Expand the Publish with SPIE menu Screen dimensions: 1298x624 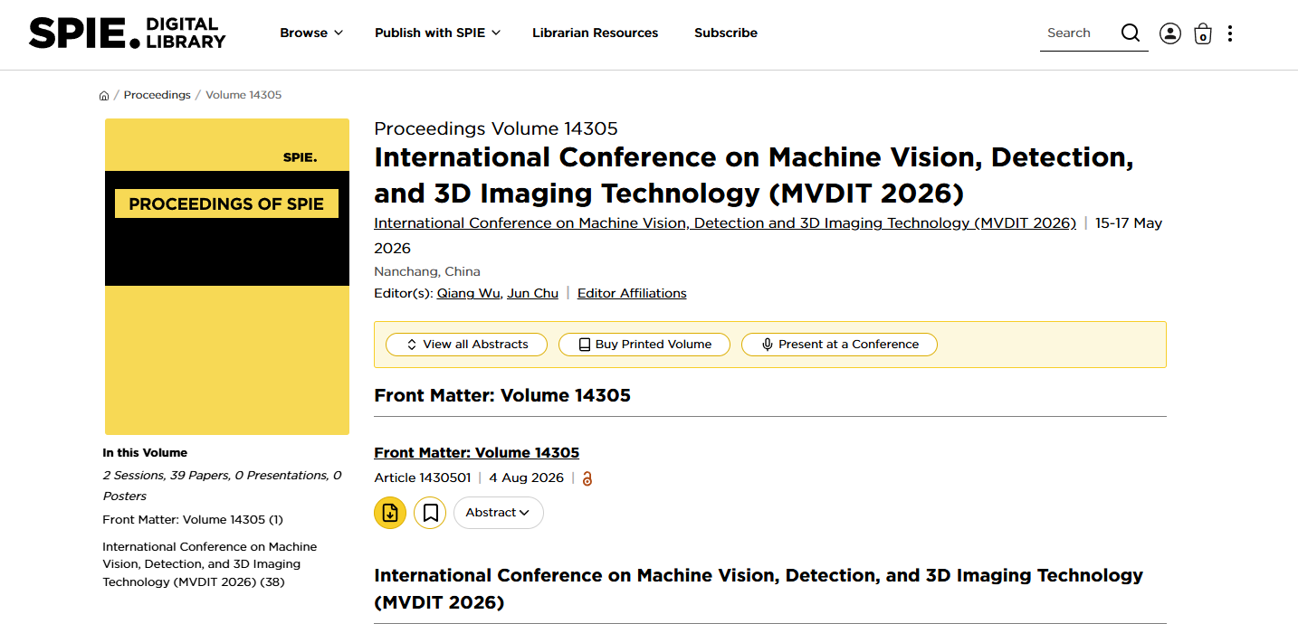(438, 33)
